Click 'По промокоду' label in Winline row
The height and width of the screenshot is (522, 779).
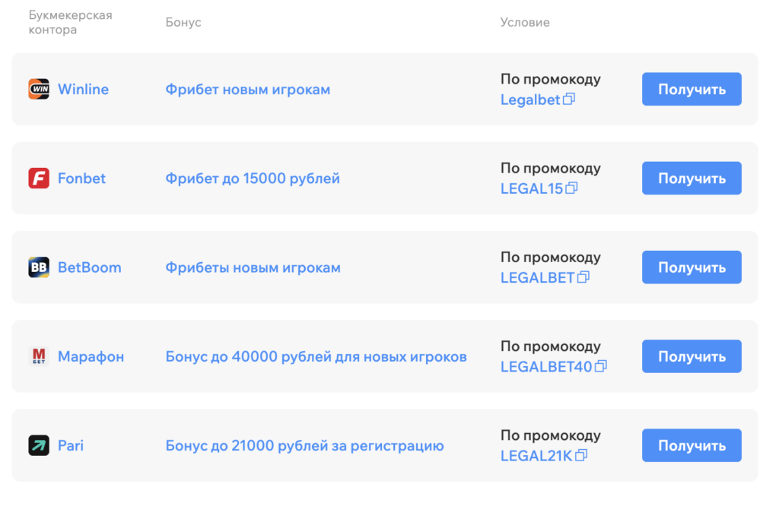pos(551,79)
